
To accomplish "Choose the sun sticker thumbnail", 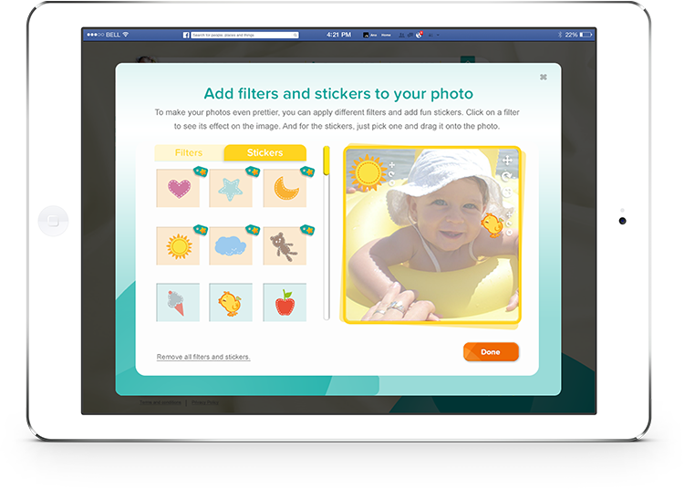I will point(178,245).
